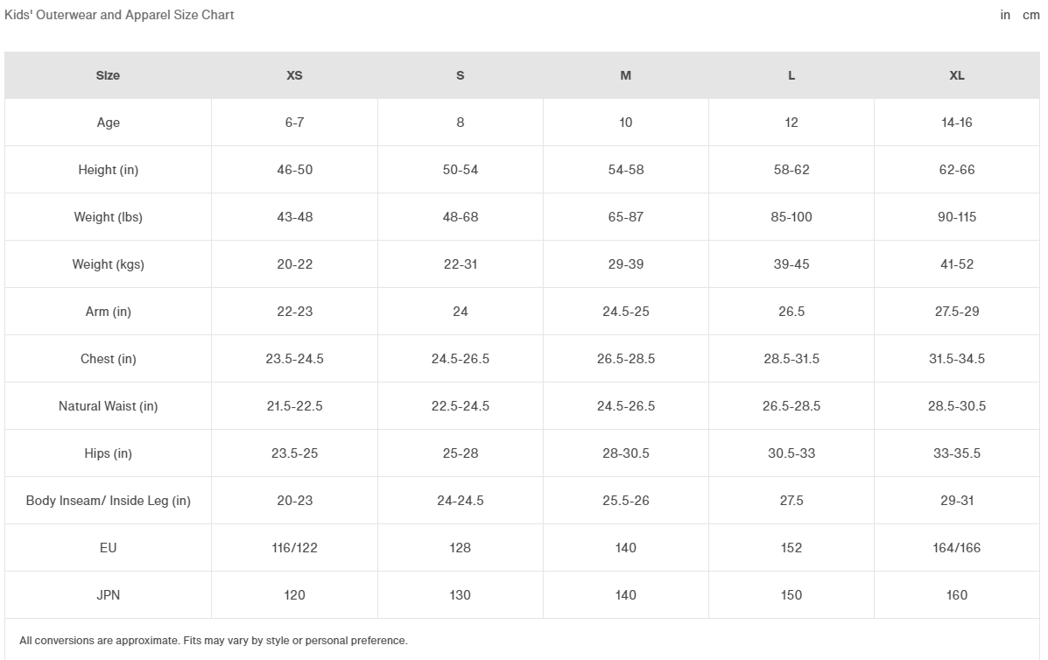Click the EU value 116/122 cell
Screen dimensions: 1048x660
(x=294, y=548)
